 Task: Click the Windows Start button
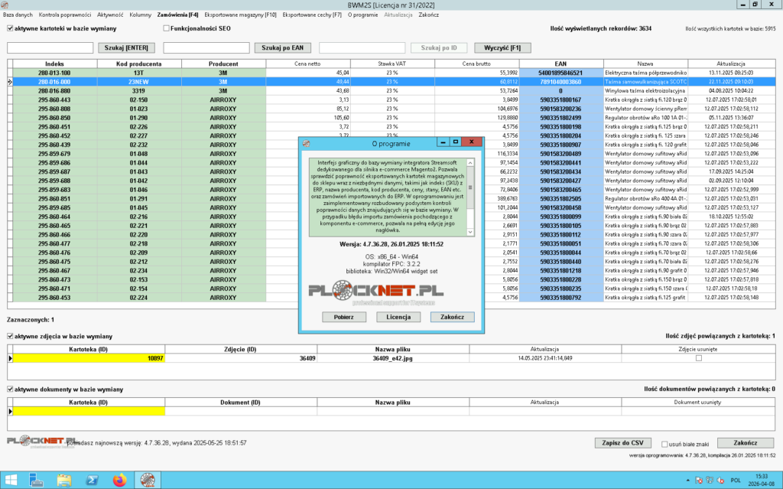11,480
